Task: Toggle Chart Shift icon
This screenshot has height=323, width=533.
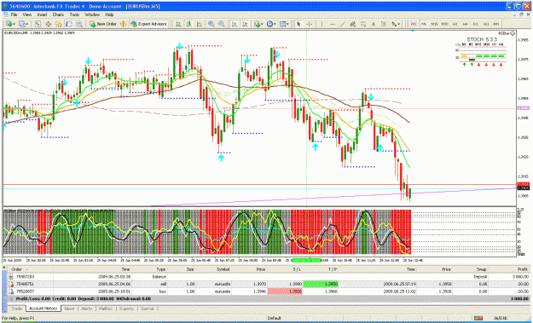Action: 245,24
